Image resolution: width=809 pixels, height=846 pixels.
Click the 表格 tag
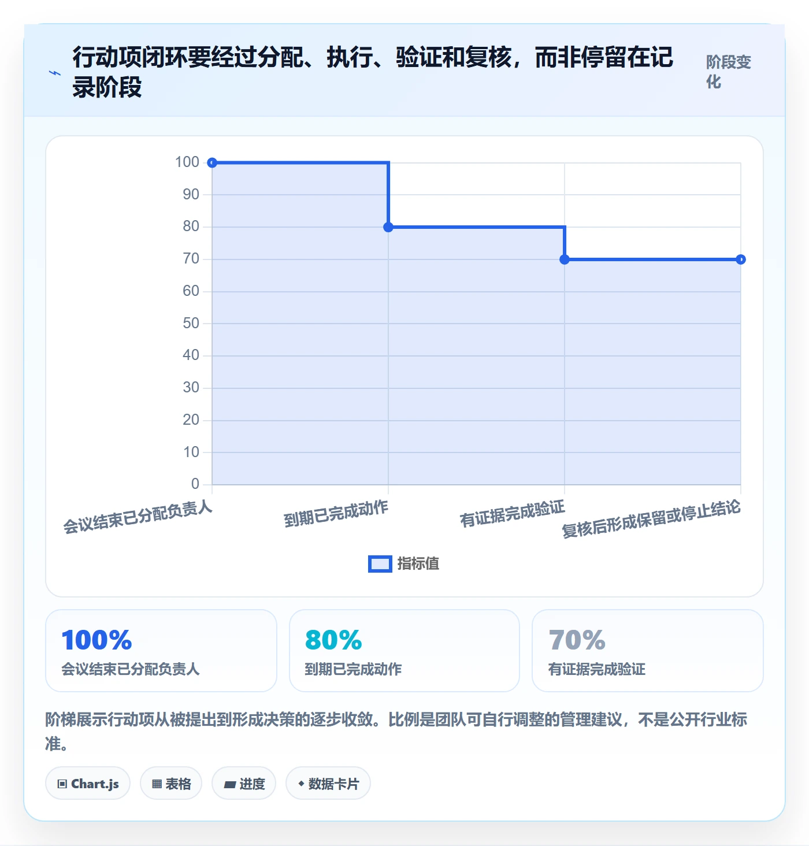(x=171, y=784)
